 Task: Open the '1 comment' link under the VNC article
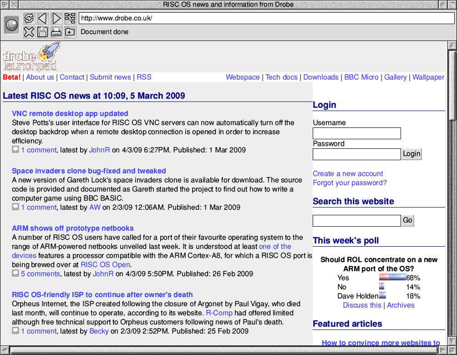click(39, 150)
